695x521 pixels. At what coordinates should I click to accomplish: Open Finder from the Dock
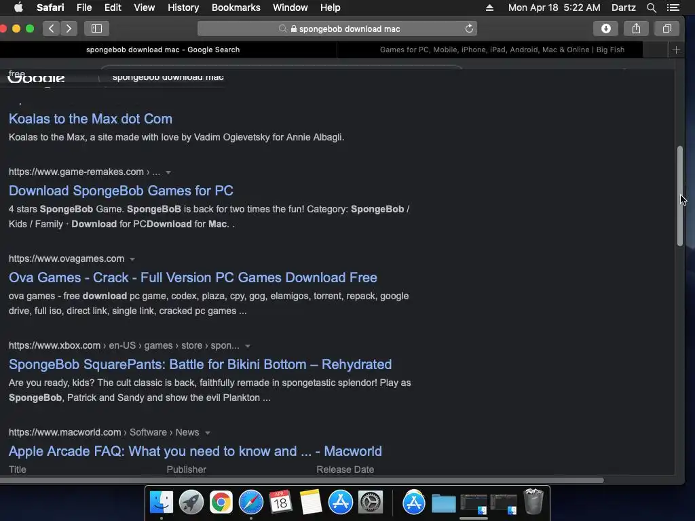(x=162, y=502)
